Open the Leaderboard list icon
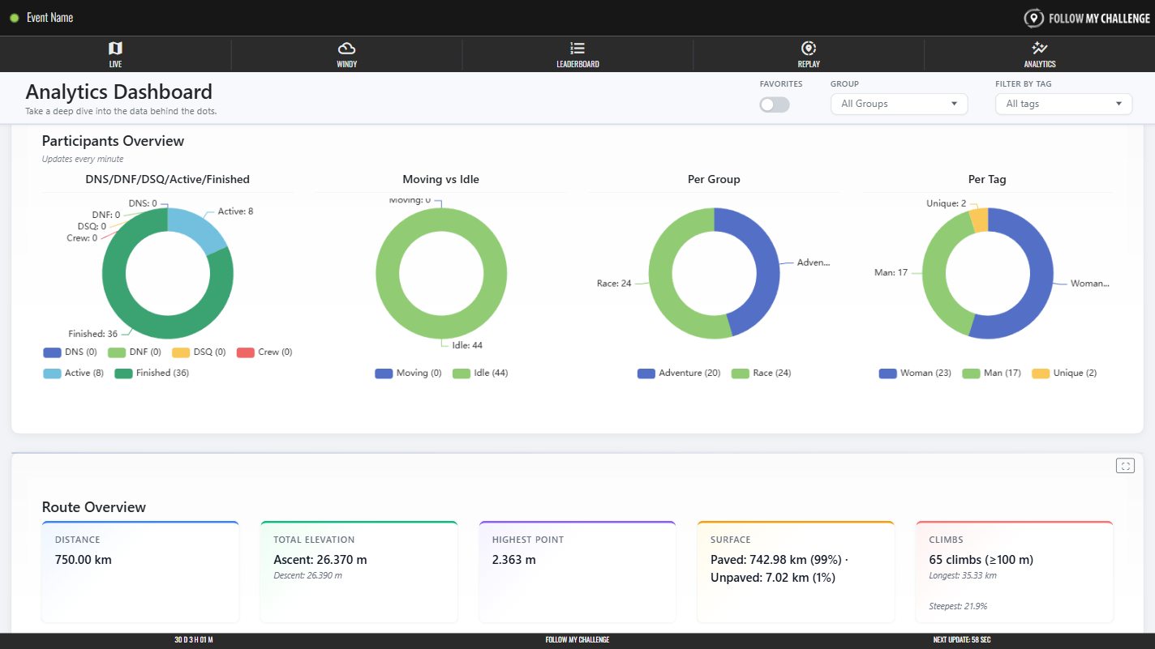Screen dimensions: 1155x649 tap(577, 49)
